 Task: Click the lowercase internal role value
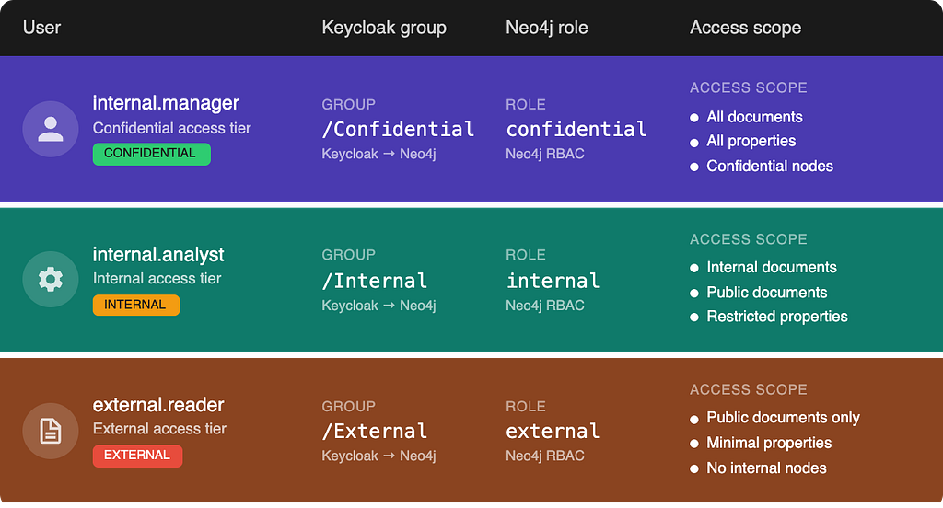coord(553,281)
